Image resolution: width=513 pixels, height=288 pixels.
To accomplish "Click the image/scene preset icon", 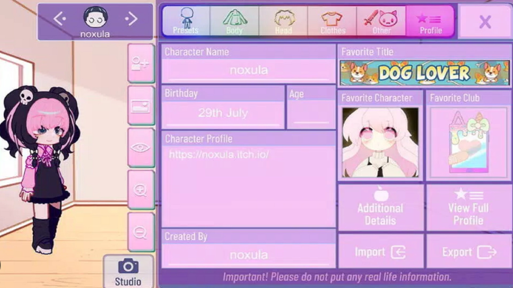I will pos(140,105).
